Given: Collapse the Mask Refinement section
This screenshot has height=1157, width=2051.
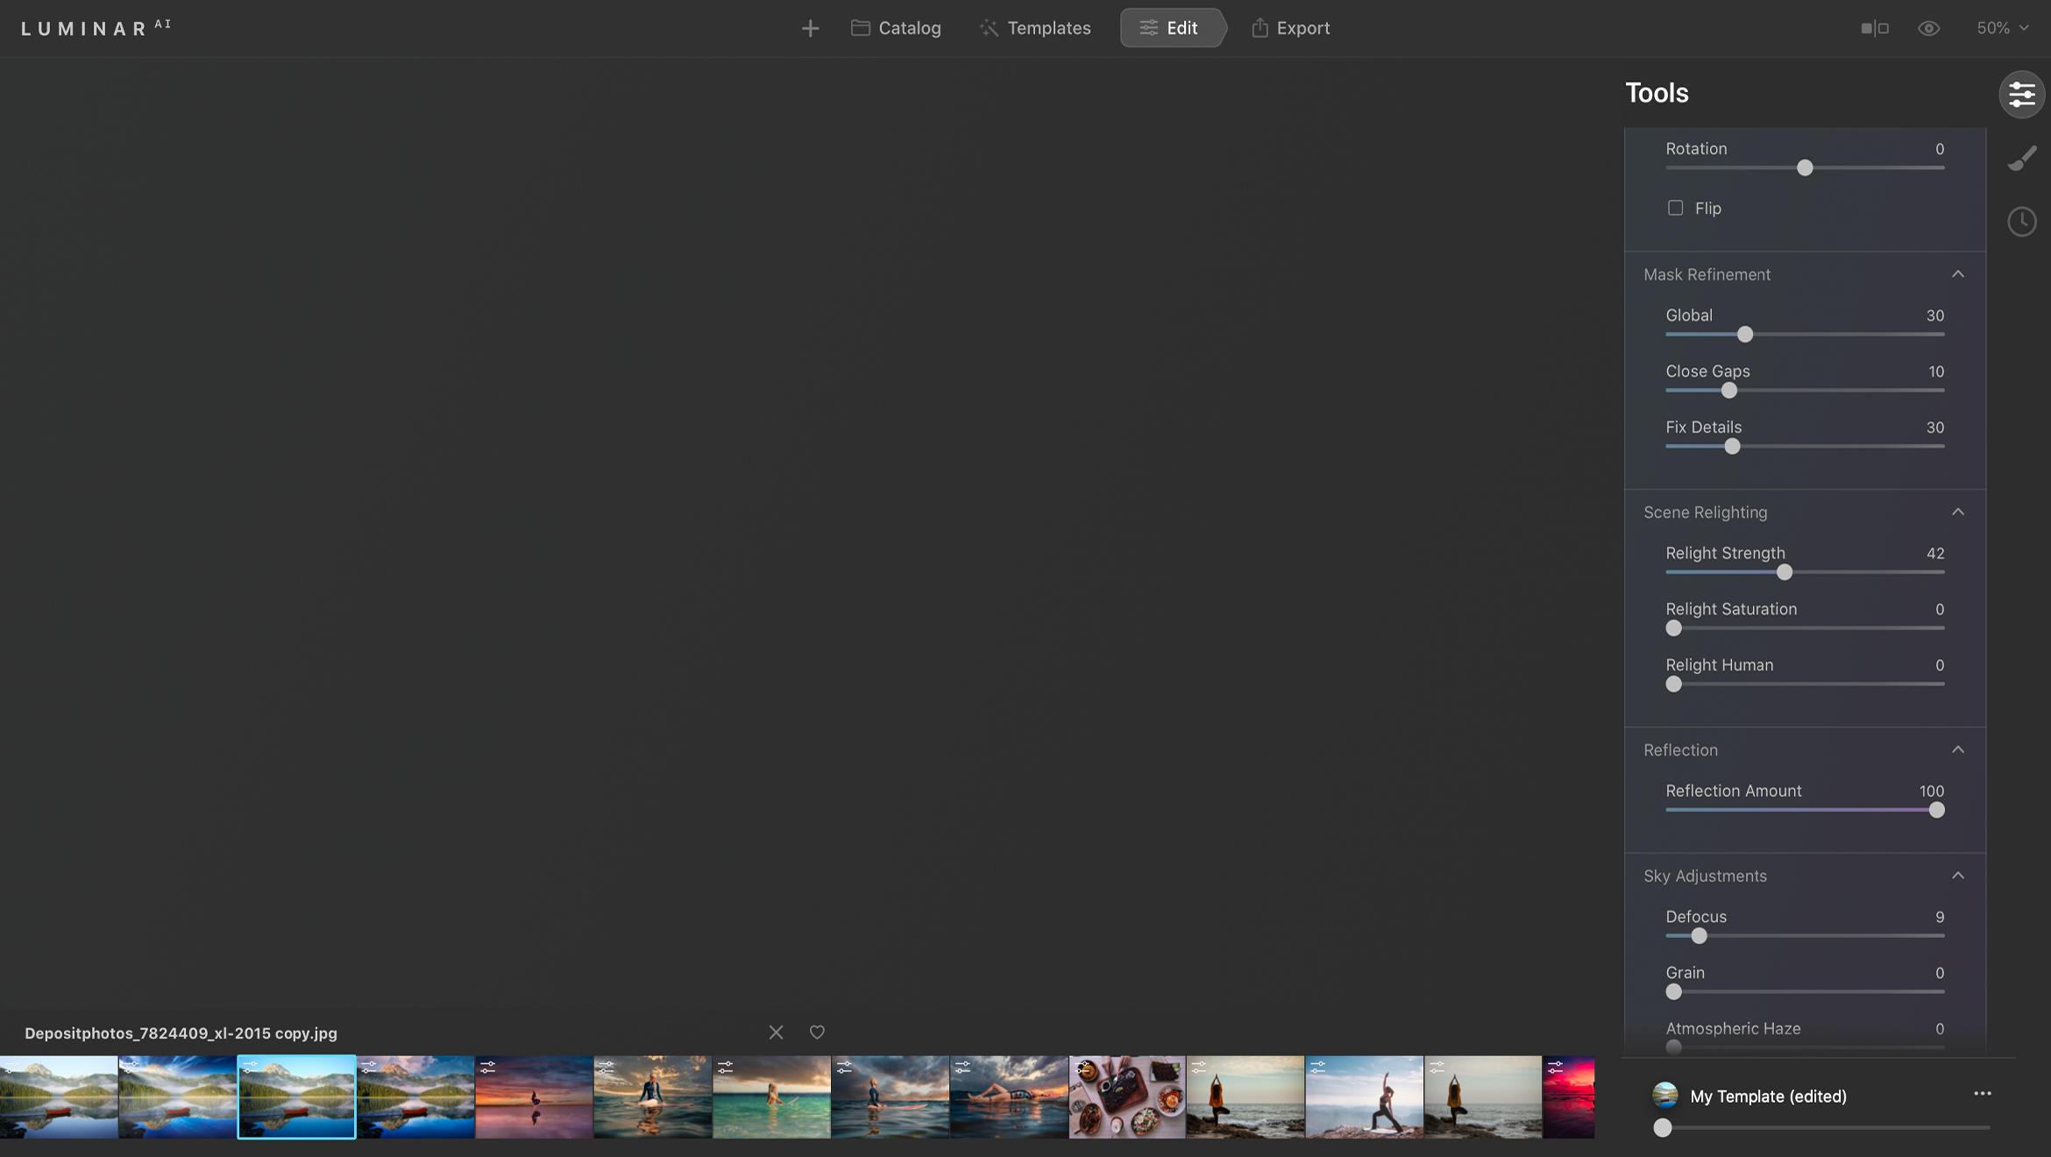Looking at the screenshot, I should coord(1958,274).
